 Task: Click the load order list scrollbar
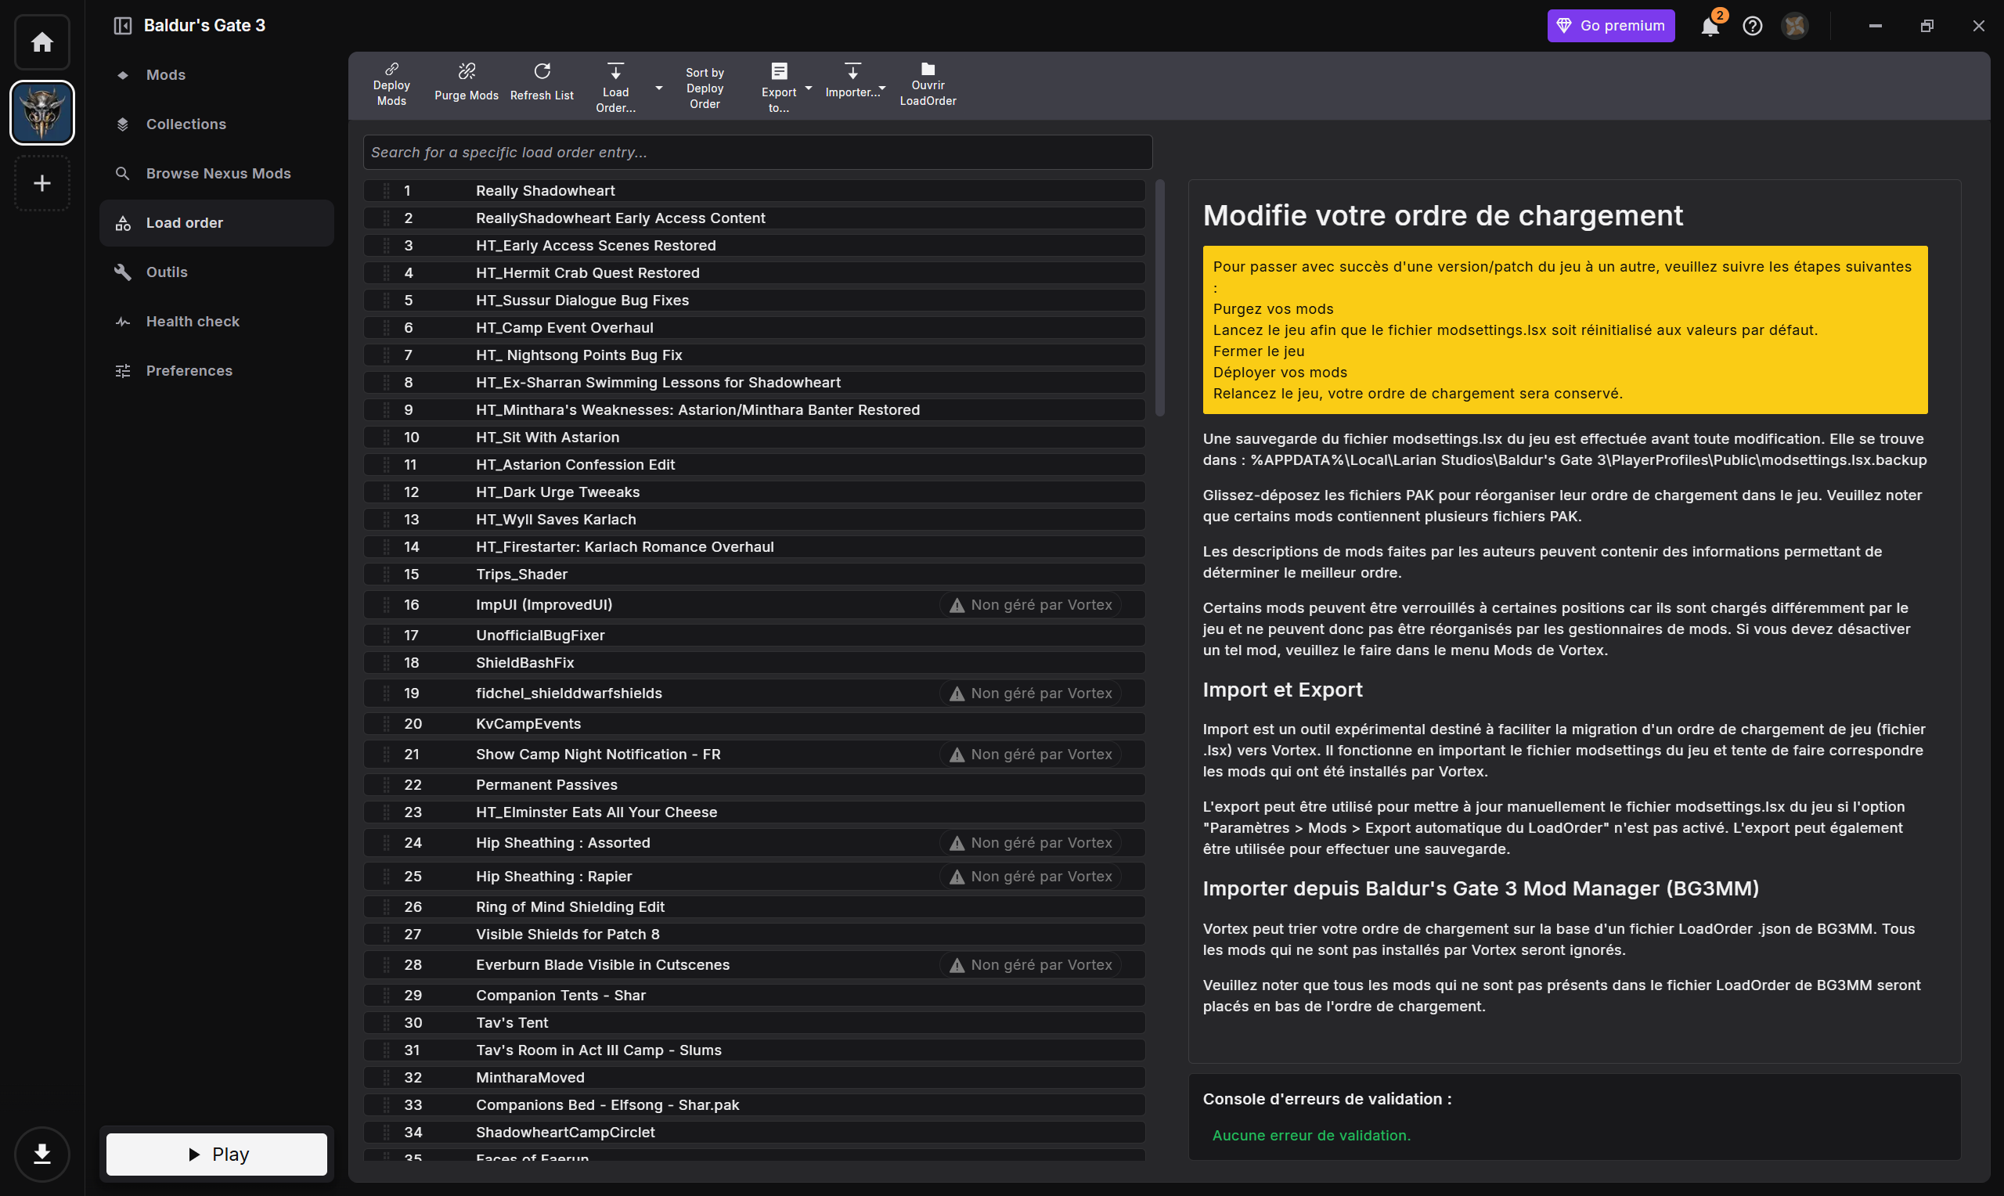(1159, 298)
